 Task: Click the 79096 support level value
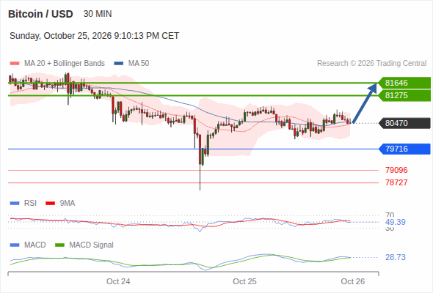(396, 170)
